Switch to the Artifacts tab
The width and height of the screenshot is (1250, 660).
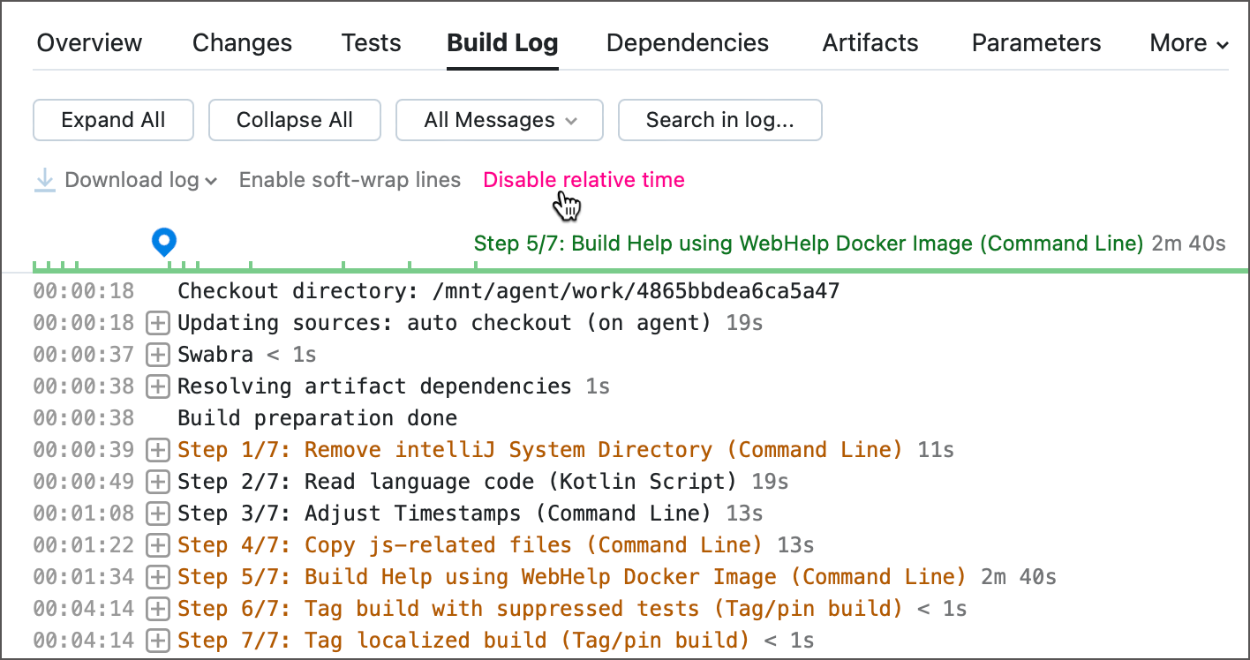pos(870,43)
